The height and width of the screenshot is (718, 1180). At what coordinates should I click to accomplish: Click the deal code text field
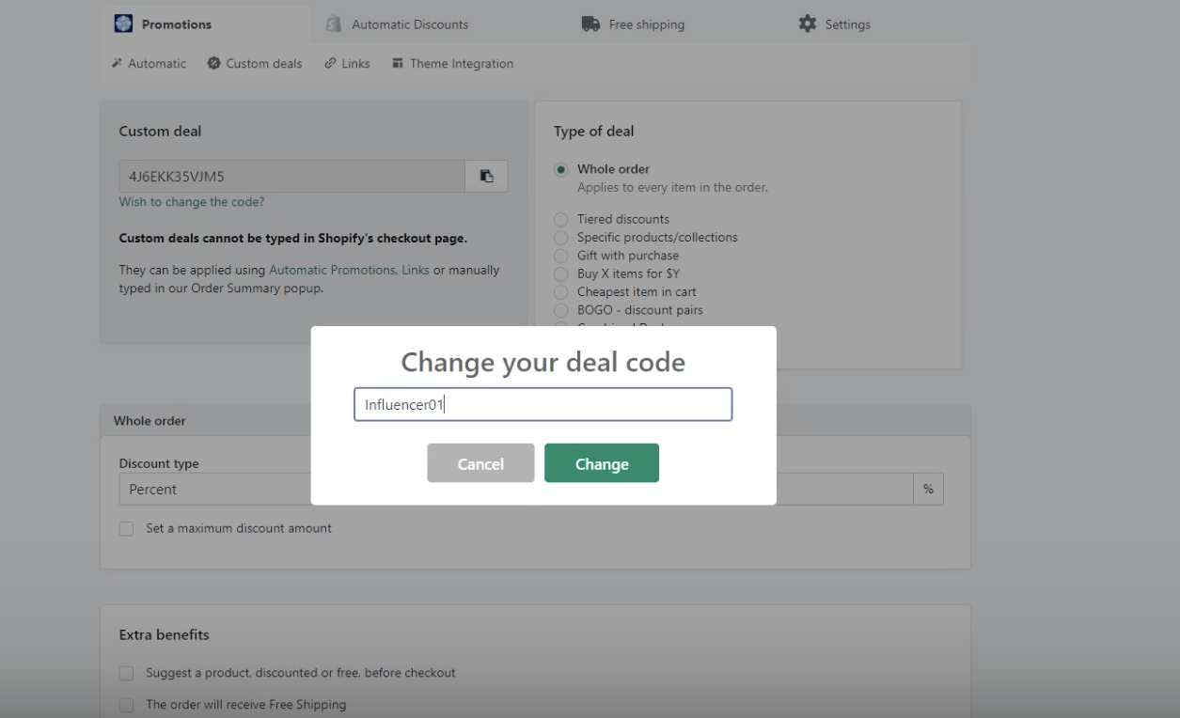coord(543,405)
